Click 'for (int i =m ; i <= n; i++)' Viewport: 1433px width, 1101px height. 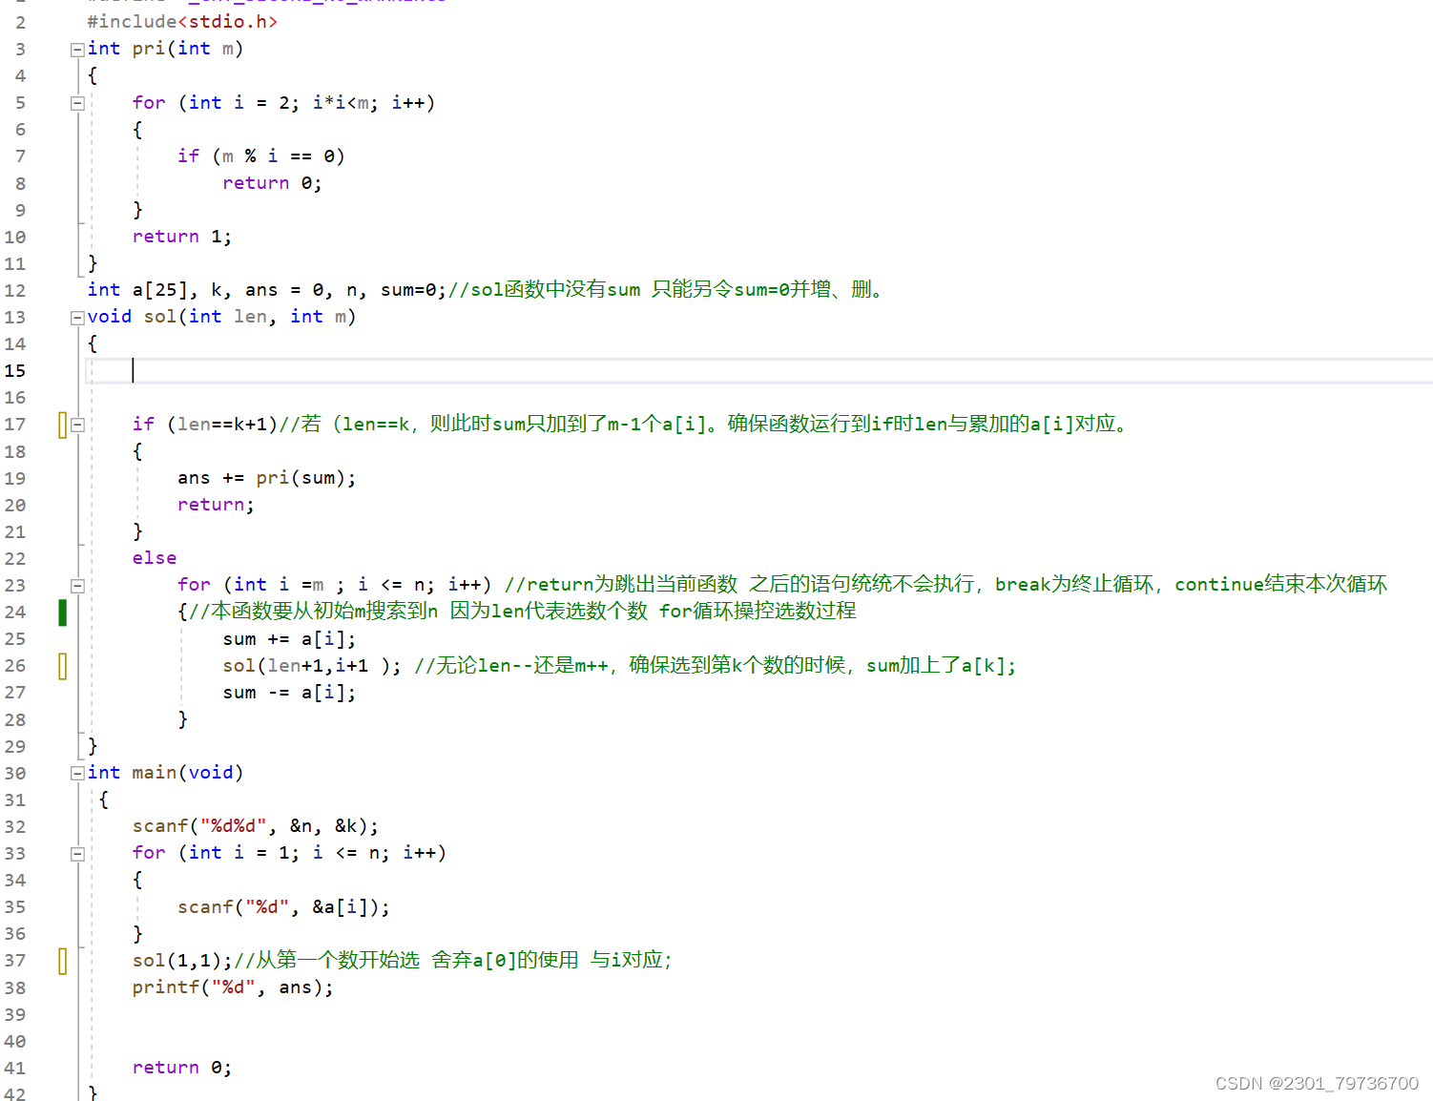pyautogui.click(x=334, y=585)
